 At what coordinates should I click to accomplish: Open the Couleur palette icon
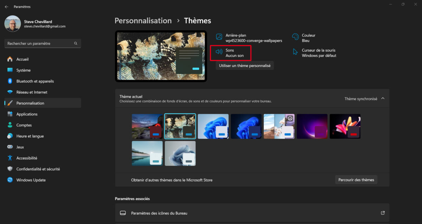pyautogui.click(x=295, y=37)
